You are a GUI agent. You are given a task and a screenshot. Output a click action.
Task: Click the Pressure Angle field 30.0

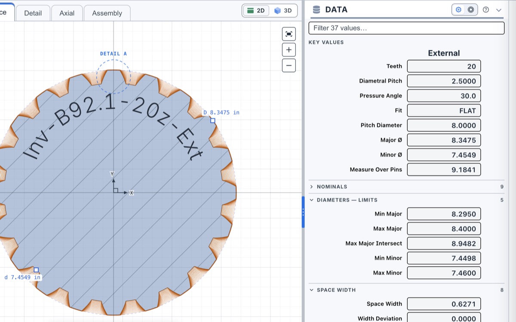click(x=444, y=96)
